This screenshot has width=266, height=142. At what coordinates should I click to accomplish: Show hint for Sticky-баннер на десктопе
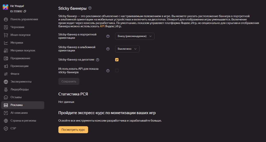98,59
